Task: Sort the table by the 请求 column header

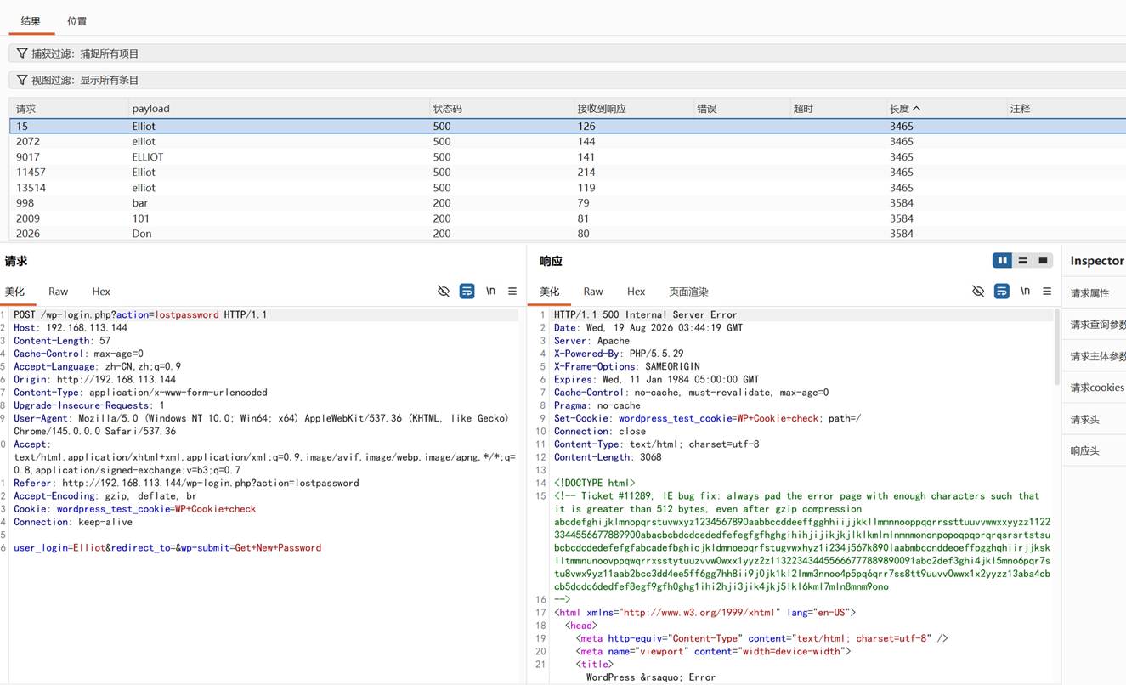Action: click(68, 109)
